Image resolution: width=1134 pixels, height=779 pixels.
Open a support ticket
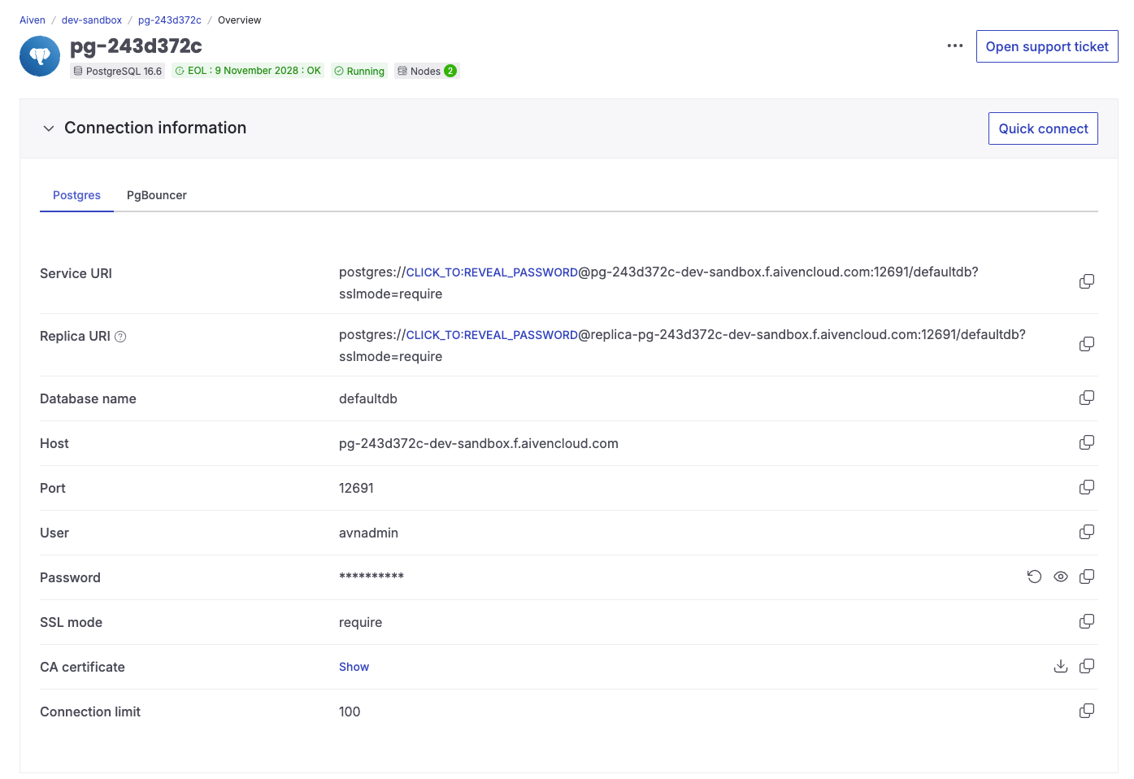1047,46
